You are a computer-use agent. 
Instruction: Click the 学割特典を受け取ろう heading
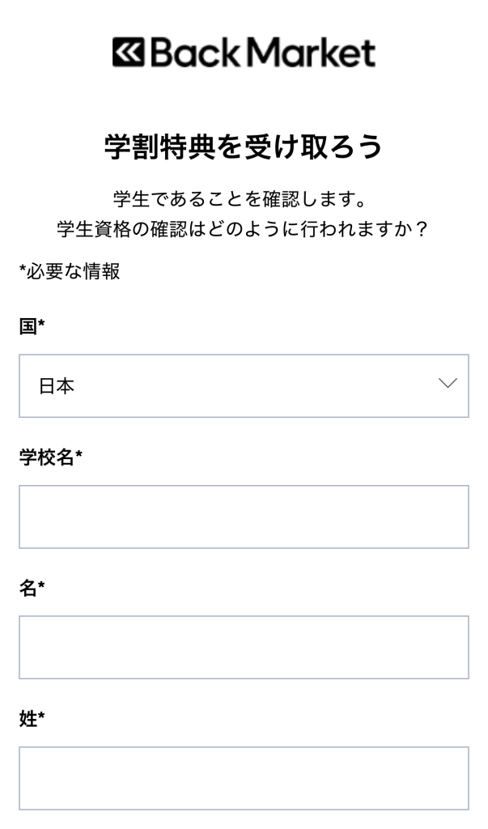(x=243, y=147)
